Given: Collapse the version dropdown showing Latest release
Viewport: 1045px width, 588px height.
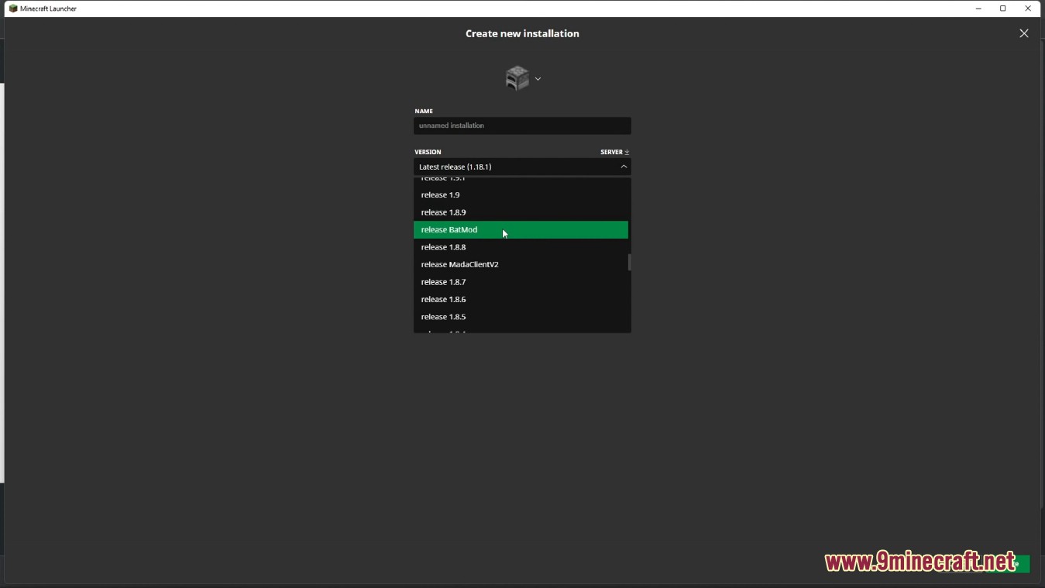Looking at the screenshot, I should [x=522, y=167].
